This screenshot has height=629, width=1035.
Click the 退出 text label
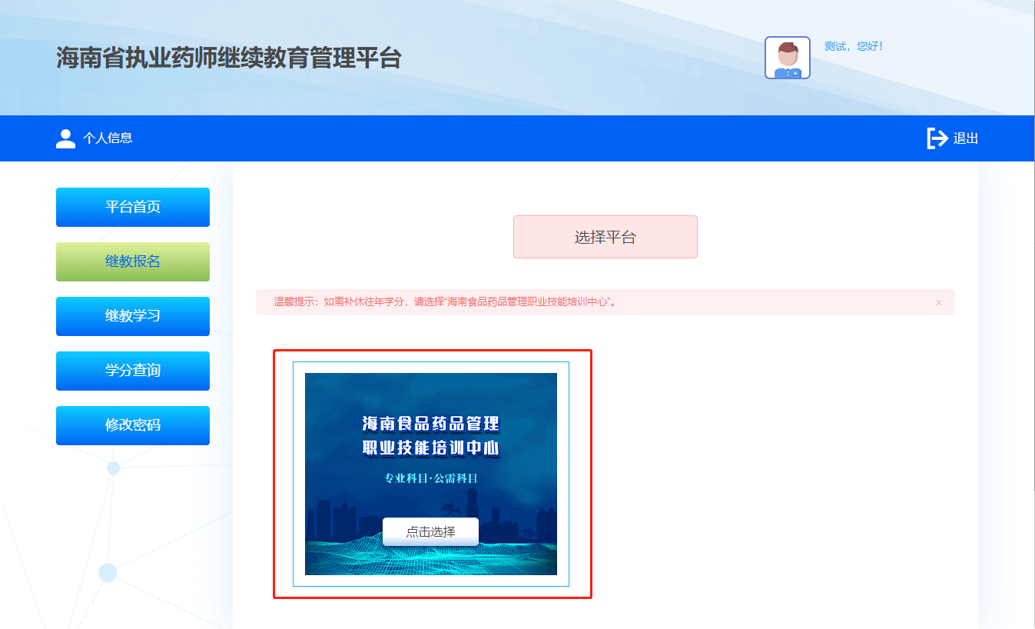pyautogui.click(x=966, y=139)
